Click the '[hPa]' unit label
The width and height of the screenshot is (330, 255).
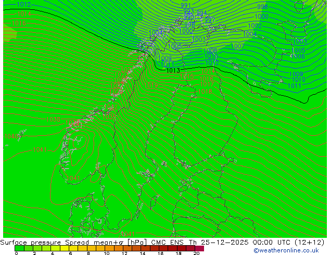[x=137, y=243]
